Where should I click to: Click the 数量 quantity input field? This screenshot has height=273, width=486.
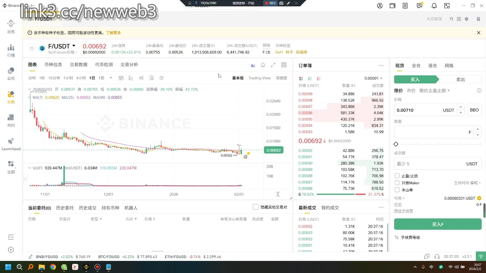click(438, 132)
